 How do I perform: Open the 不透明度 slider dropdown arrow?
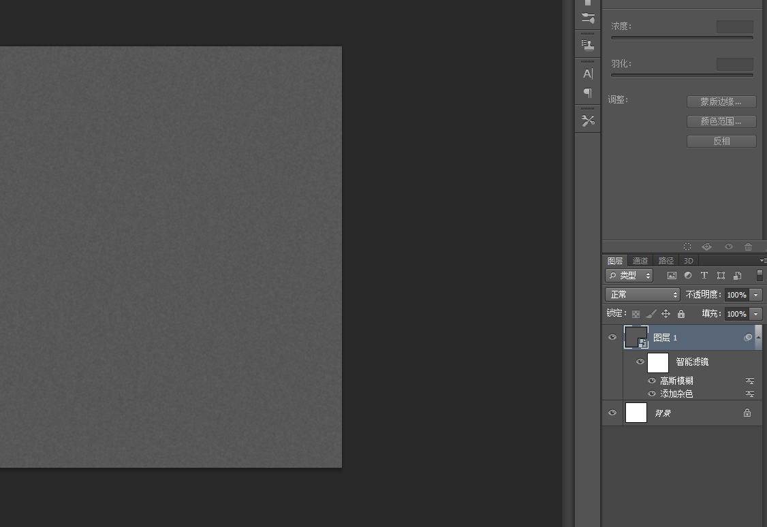tap(755, 295)
